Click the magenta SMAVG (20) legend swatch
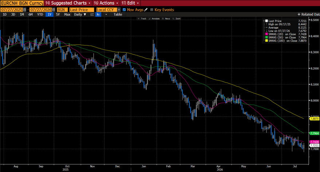Image resolution: width=320 pixels, height=172 pixels. [266, 34]
